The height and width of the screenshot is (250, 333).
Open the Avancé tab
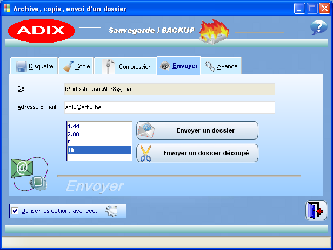tap(221, 66)
